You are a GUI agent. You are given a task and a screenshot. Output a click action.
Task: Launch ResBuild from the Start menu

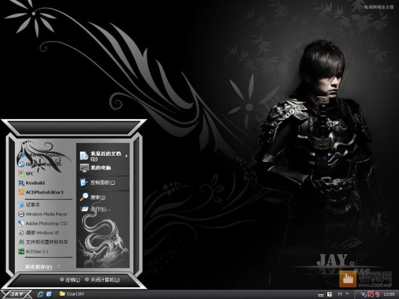tap(32, 183)
